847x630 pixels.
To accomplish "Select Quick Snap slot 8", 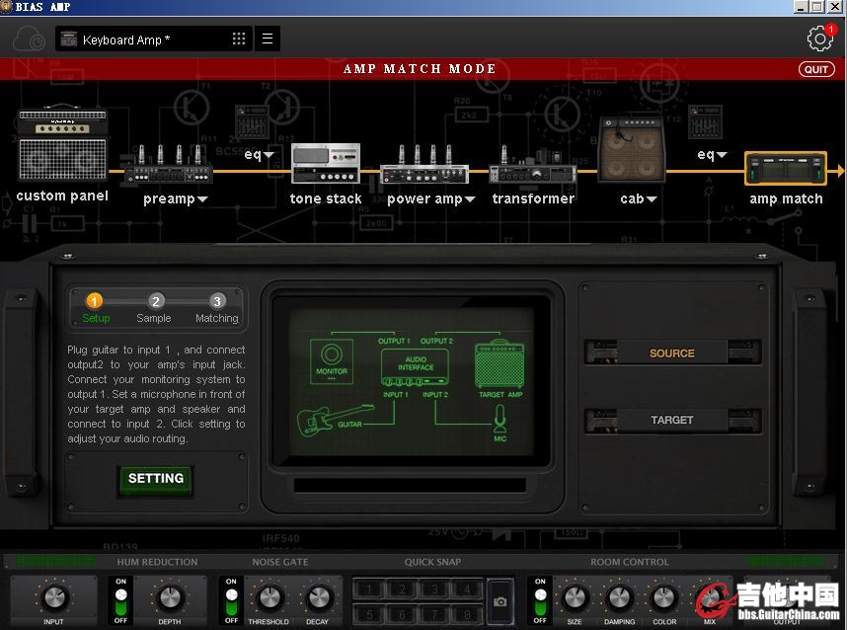I will (467, 614).
